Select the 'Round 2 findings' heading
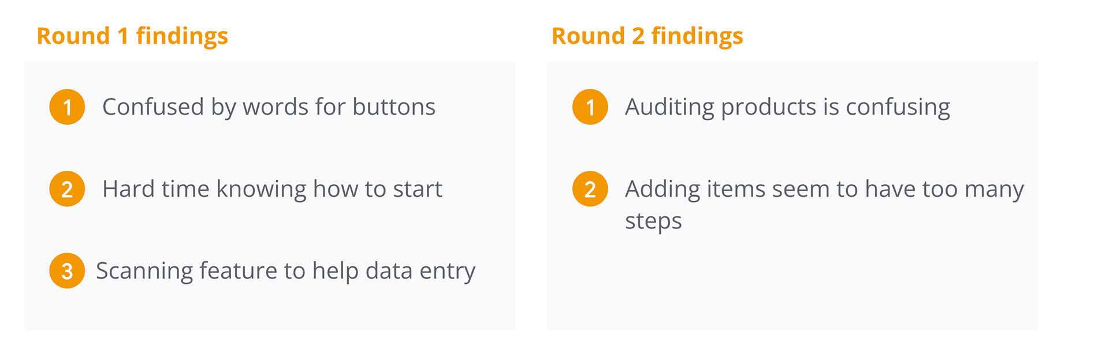The width and height of the screenshot is (1109, 359). pos(647,36)
